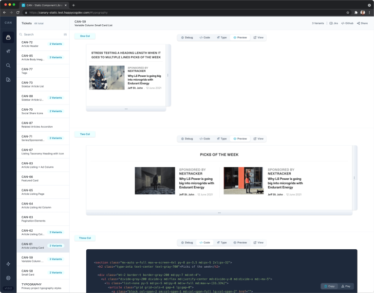Open the browser extensions puzzle icon
The height and width of the screenshot is (293, 374).
pos(356,12)
